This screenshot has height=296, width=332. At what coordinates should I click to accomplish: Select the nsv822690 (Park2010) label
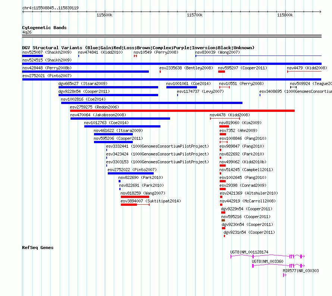tap(141, 177)
